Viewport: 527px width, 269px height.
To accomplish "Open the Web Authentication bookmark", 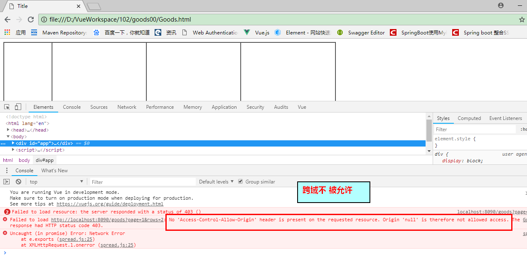I will pyautogui.click(x=209, y=32).
